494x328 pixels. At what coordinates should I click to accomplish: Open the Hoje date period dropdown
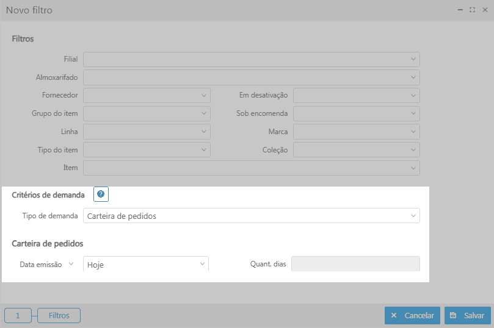click(147, 264)
